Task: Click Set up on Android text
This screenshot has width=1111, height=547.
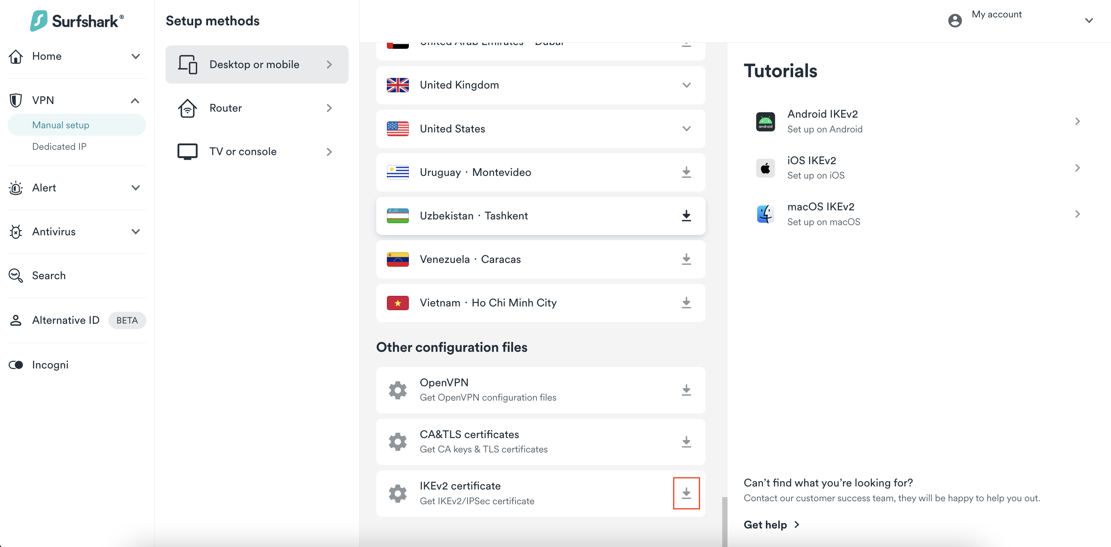Action: 825,129
